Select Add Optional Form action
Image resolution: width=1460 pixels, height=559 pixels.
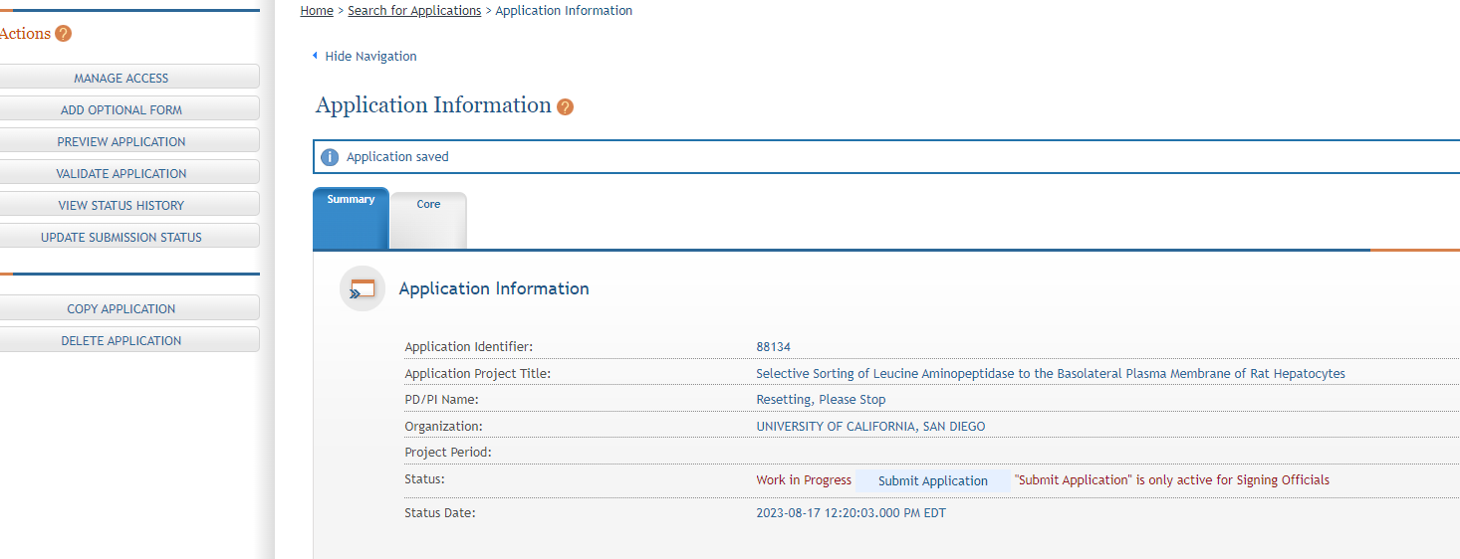122,109
